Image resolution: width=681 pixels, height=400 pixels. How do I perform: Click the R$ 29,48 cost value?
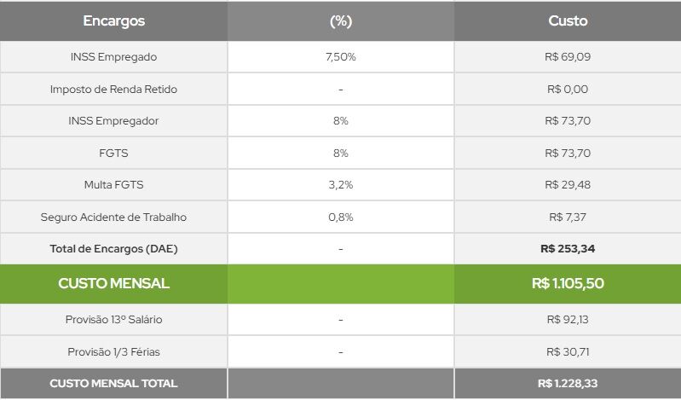(568, 185)
